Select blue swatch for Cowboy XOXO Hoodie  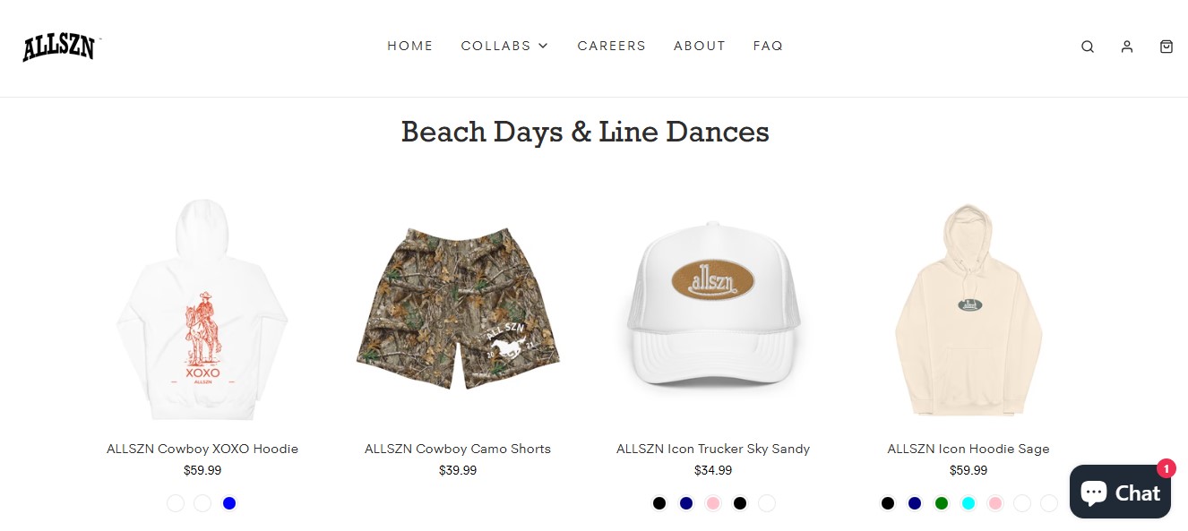pos(229,503)
